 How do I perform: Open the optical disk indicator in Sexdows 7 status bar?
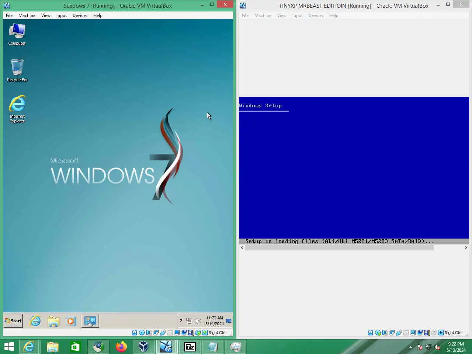point(142,333)
